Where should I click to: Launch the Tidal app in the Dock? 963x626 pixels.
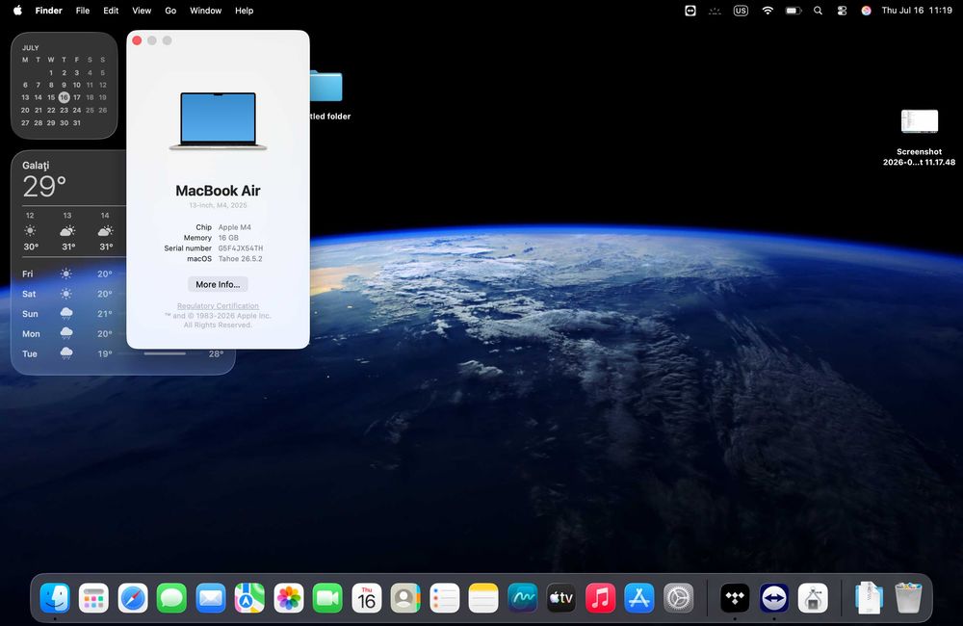[735, 598]
